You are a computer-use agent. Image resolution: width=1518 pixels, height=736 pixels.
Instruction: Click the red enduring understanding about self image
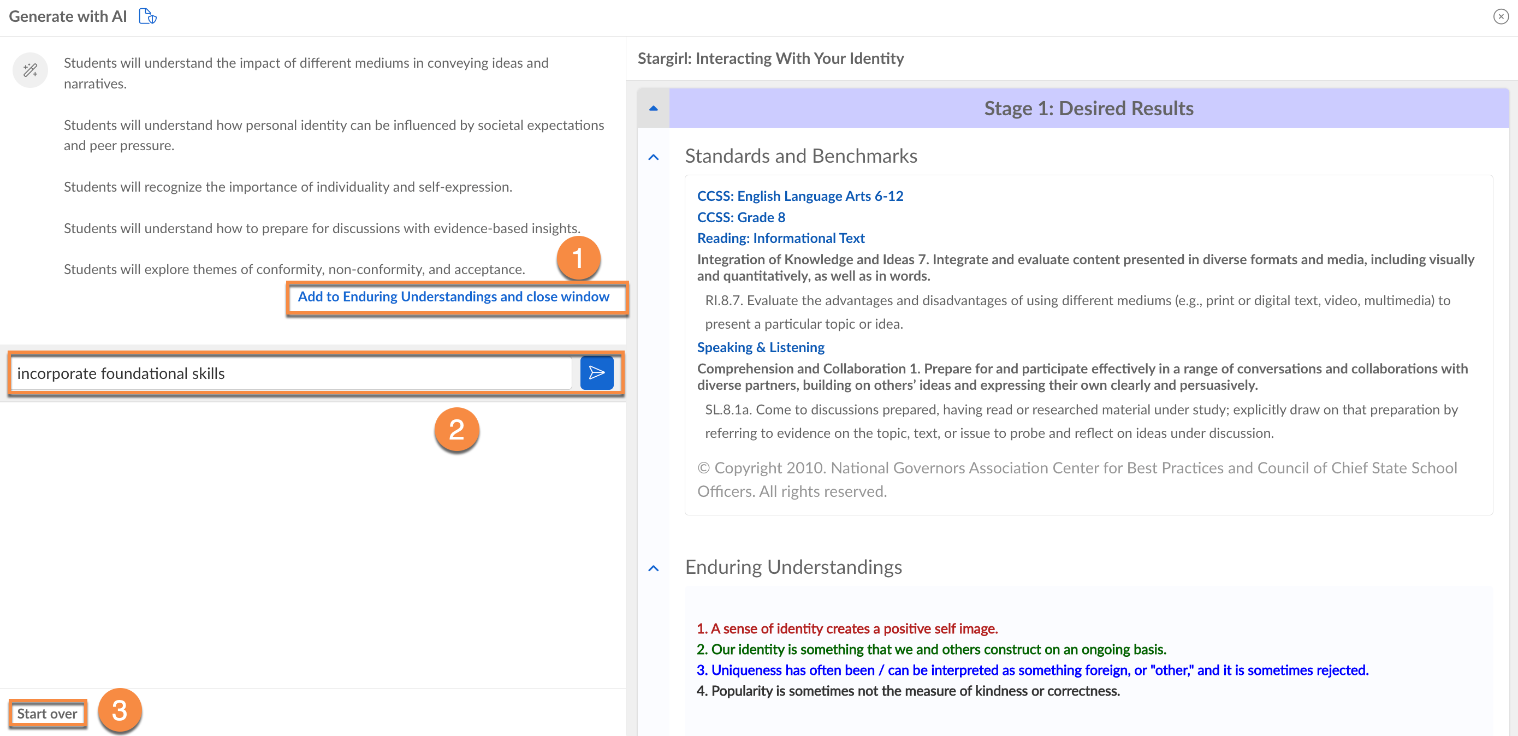[847, 628]
